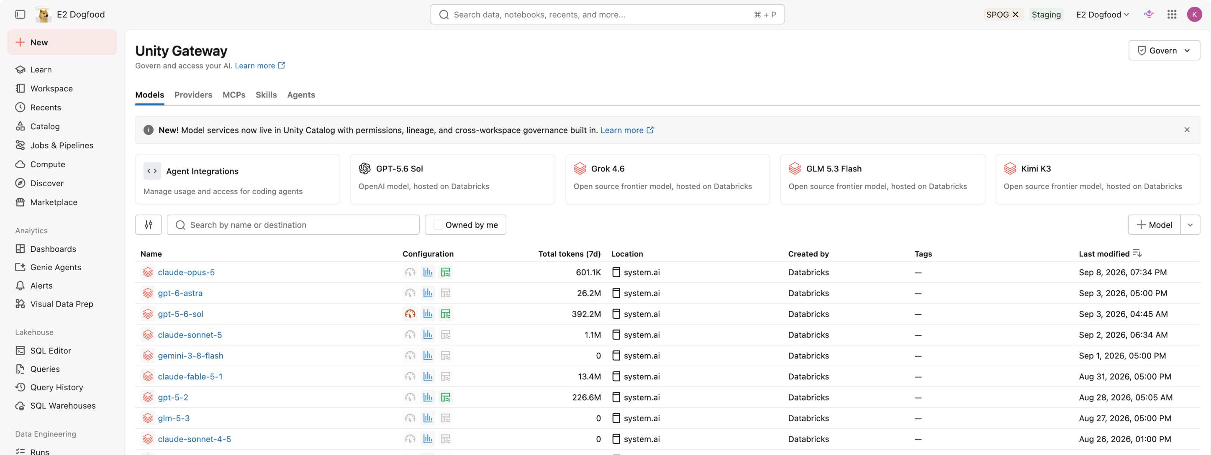Open the user avatar K menu
Image resolution: width=1211 pixels, height=455 pixels.
(x=1194, y=15)
